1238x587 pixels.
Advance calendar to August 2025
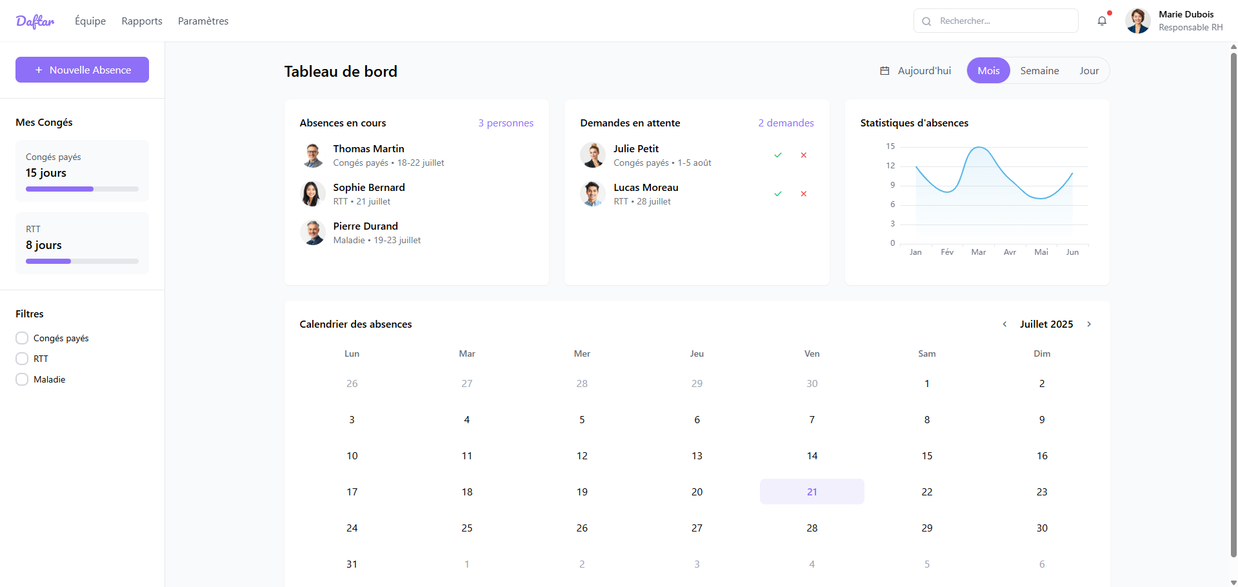[x=1089, y=324]
